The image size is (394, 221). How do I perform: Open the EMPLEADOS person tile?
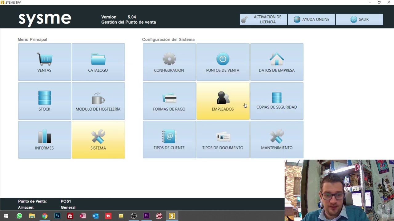(x=223, y=101)
